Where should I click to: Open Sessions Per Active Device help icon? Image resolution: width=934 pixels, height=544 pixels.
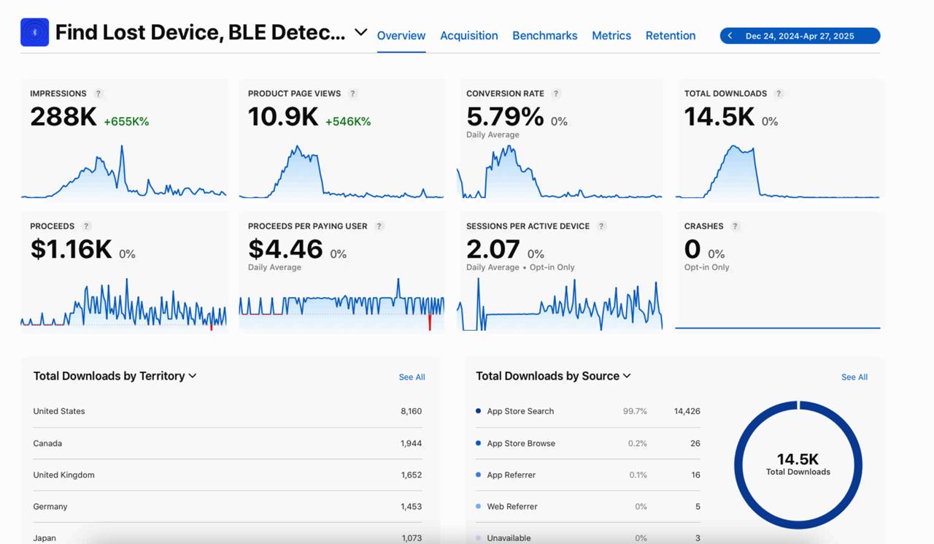(x=602, y=226)
